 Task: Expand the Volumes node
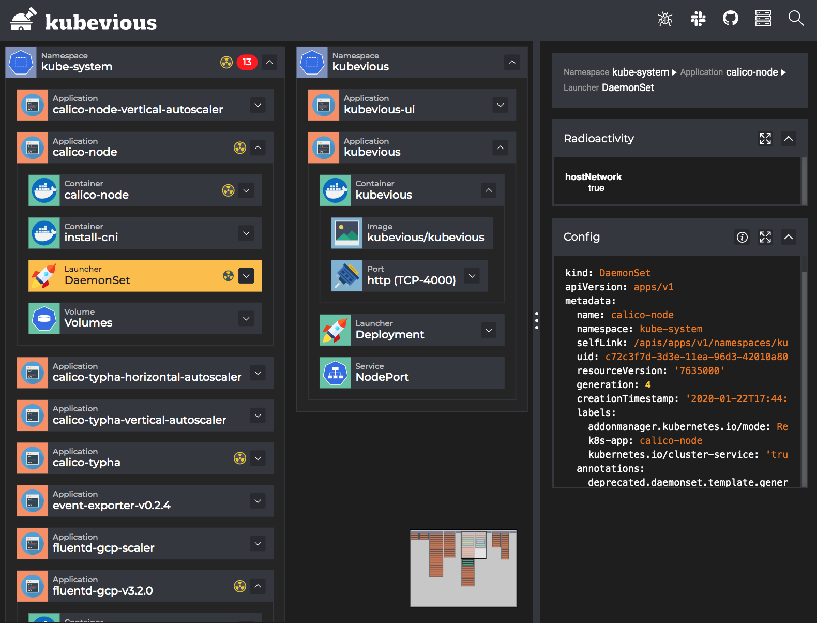247,319
